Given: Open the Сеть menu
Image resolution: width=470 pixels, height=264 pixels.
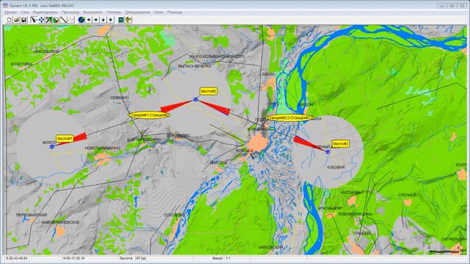Looking at the screenshot, I should 25,12.
